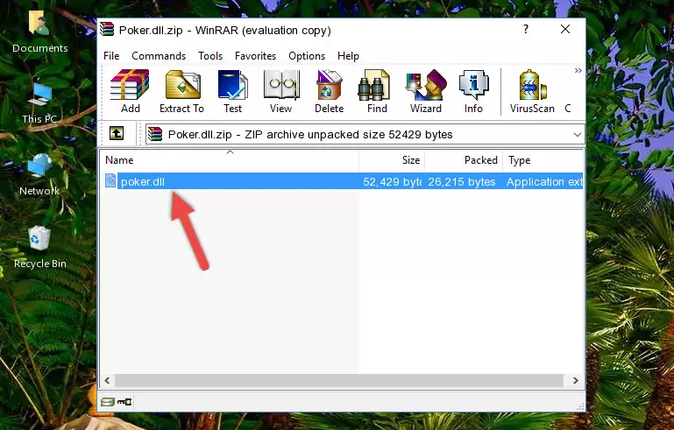Click the password key status bar icon

tap(124, 402)
